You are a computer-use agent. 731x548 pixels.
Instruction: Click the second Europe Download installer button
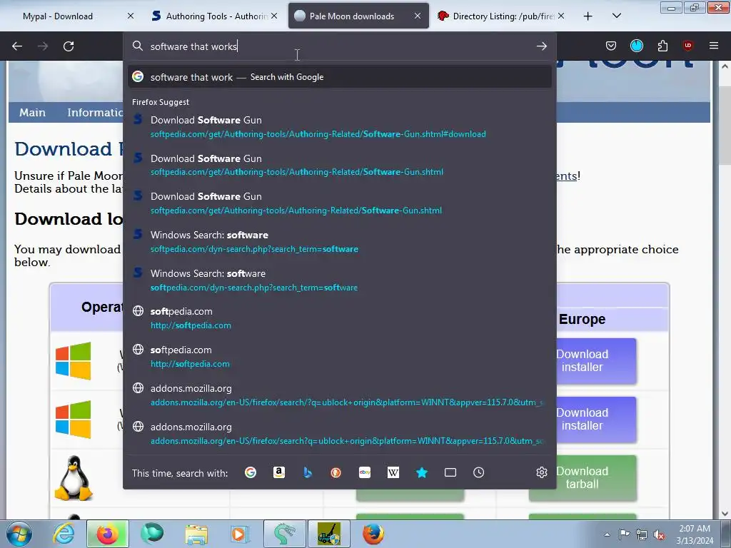596,419
